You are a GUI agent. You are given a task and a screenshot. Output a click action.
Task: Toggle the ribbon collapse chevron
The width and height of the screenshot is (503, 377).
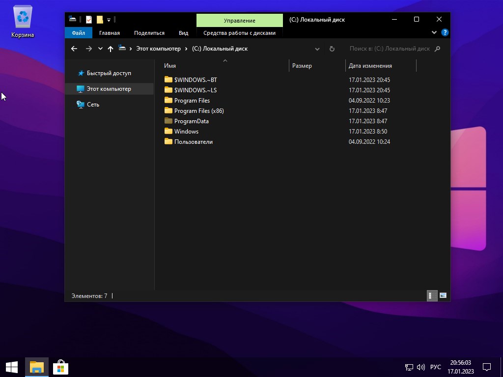(x=434, y=32)
